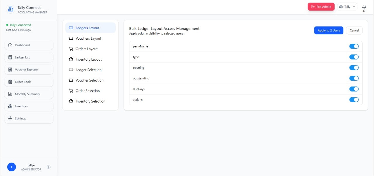Image resolution: width=374 pixels, height=176 pixels.
Task: Open the Inventory sidebar item
Action: (x=29, y=106)
